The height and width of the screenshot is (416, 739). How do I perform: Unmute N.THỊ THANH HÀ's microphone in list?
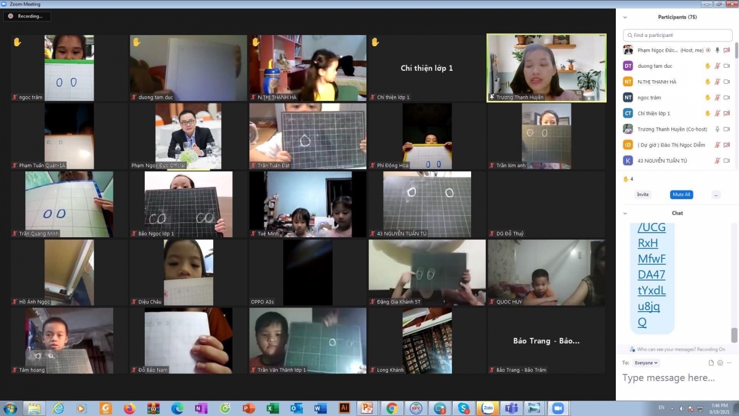[717, 82]
